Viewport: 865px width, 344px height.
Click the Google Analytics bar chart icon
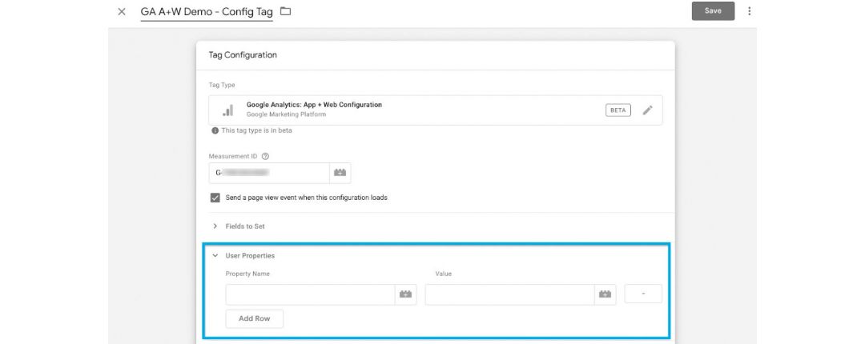pyautogui.click(x=227, y=110)
